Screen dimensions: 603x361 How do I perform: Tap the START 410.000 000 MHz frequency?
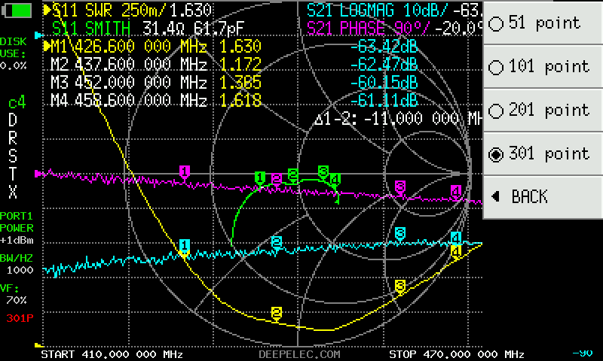[x=112, y=354]
